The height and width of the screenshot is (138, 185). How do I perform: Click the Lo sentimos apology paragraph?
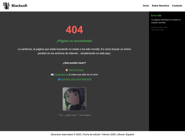point(74,51)
